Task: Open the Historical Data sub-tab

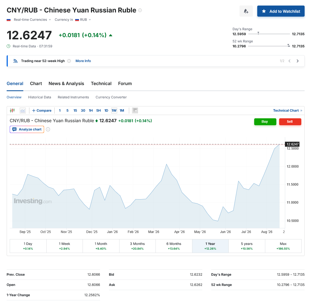Action: click(x=39, y=97)
